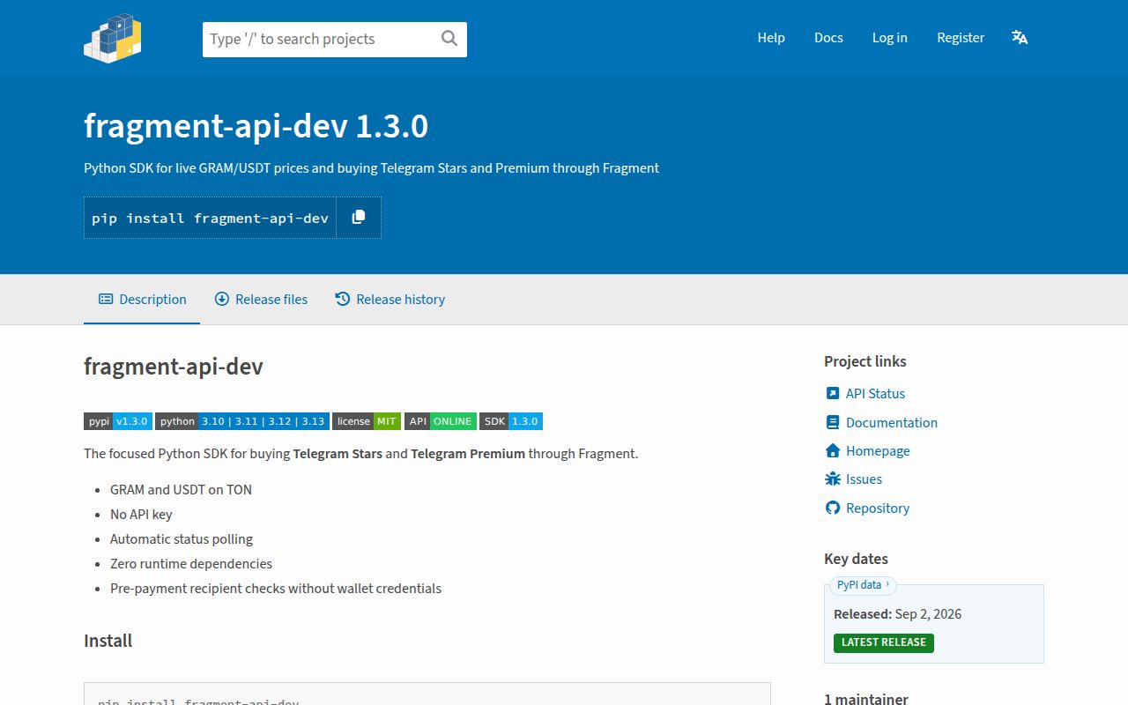Open the language selector icon
This screenshot has width=1128, height=705.
click(1020, 37)
